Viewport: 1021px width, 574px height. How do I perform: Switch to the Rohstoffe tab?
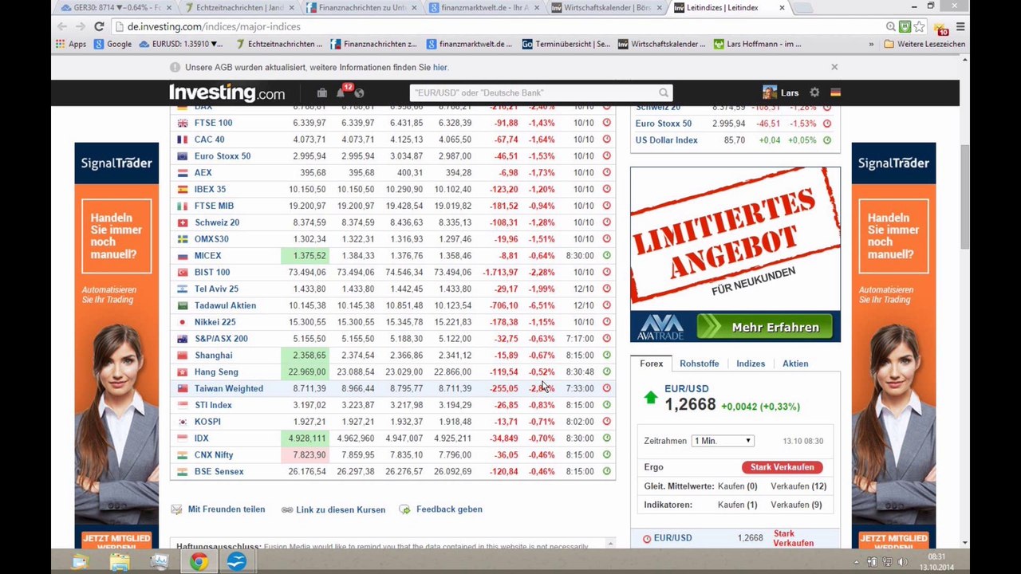point(699,364)
